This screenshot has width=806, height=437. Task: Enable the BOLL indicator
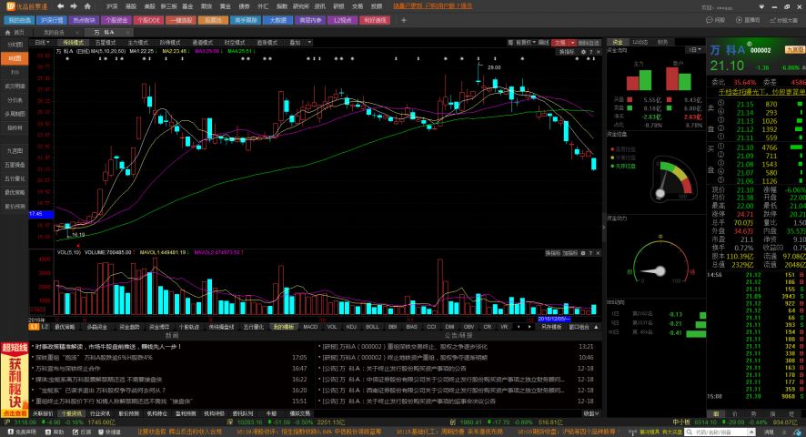tap(372, 327)
